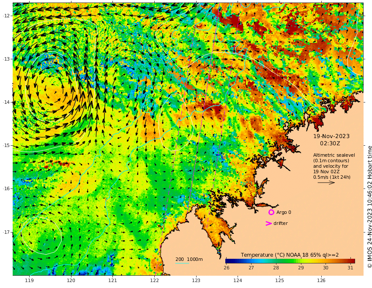Click the 'and velocity for' legend line
This screenshot has width=372, height=288.
pos(331,166)
